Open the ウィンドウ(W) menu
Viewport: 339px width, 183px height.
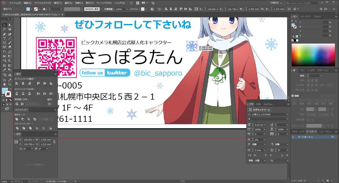coord(104,3)
